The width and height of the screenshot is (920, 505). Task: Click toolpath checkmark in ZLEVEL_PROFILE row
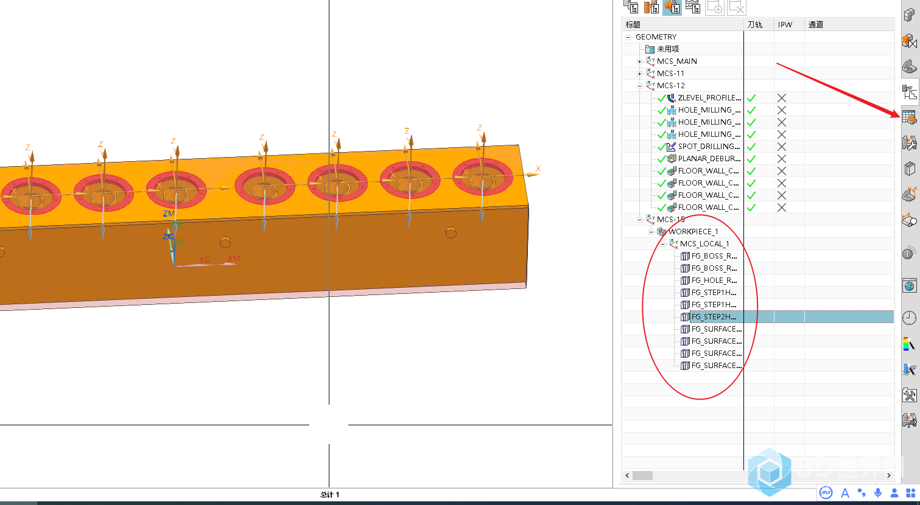[x=751, y=98]
